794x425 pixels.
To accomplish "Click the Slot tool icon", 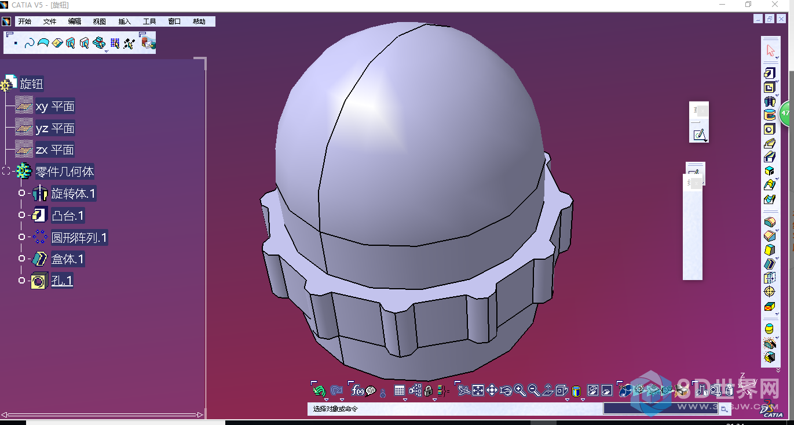I will (769, 157).
